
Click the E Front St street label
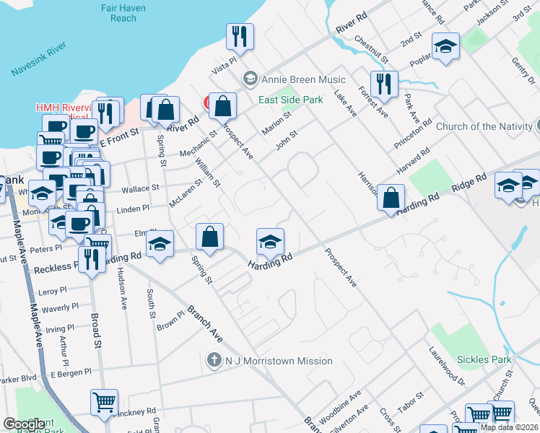point(120,137)
